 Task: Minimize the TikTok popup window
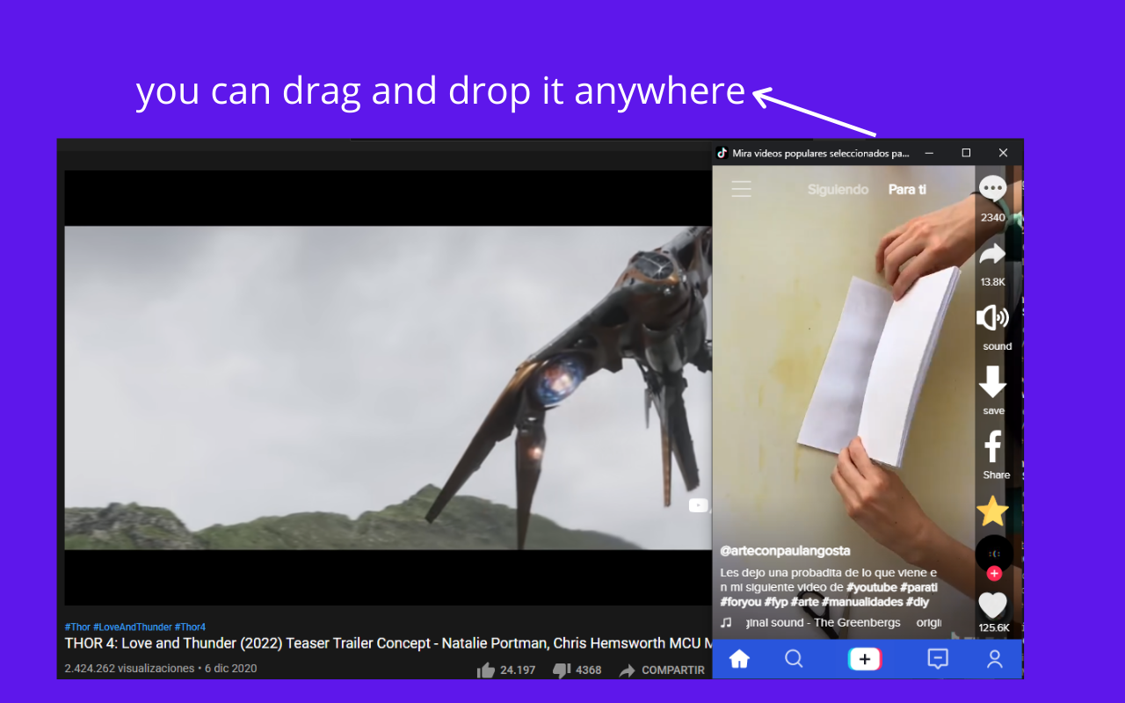929,153
